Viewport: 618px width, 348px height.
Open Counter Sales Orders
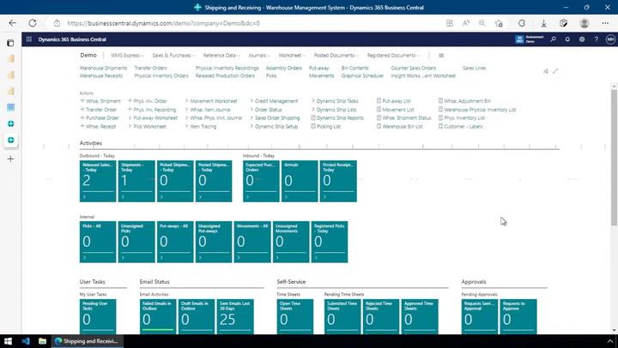[x=414, y=68]
